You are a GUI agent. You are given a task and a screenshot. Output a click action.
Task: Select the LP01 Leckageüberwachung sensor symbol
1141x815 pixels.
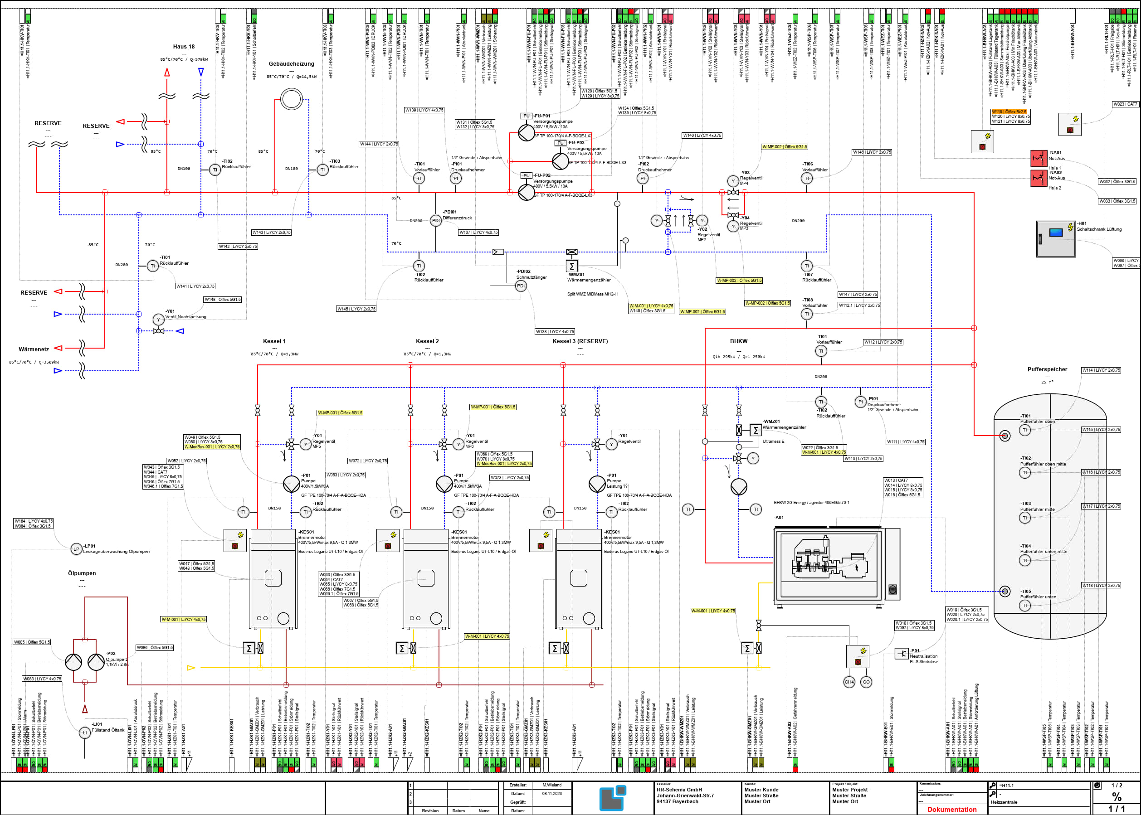pos(76,548)
